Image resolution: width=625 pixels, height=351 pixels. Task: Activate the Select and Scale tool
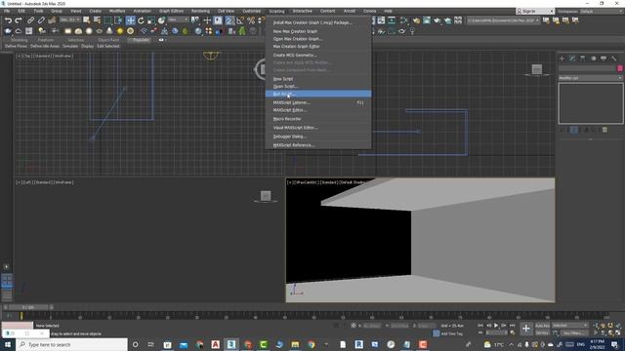(x=151, y=20)
